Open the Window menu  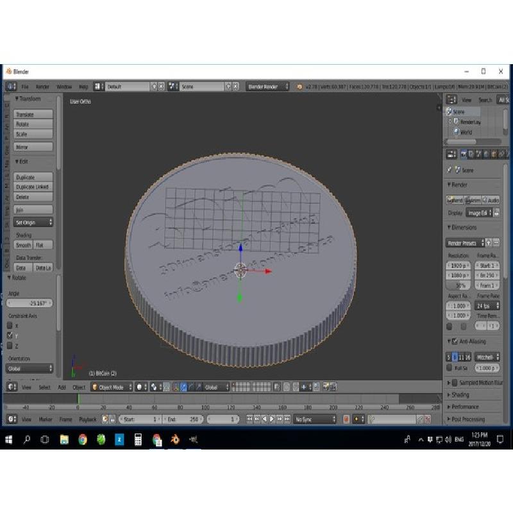click(64, 87)
